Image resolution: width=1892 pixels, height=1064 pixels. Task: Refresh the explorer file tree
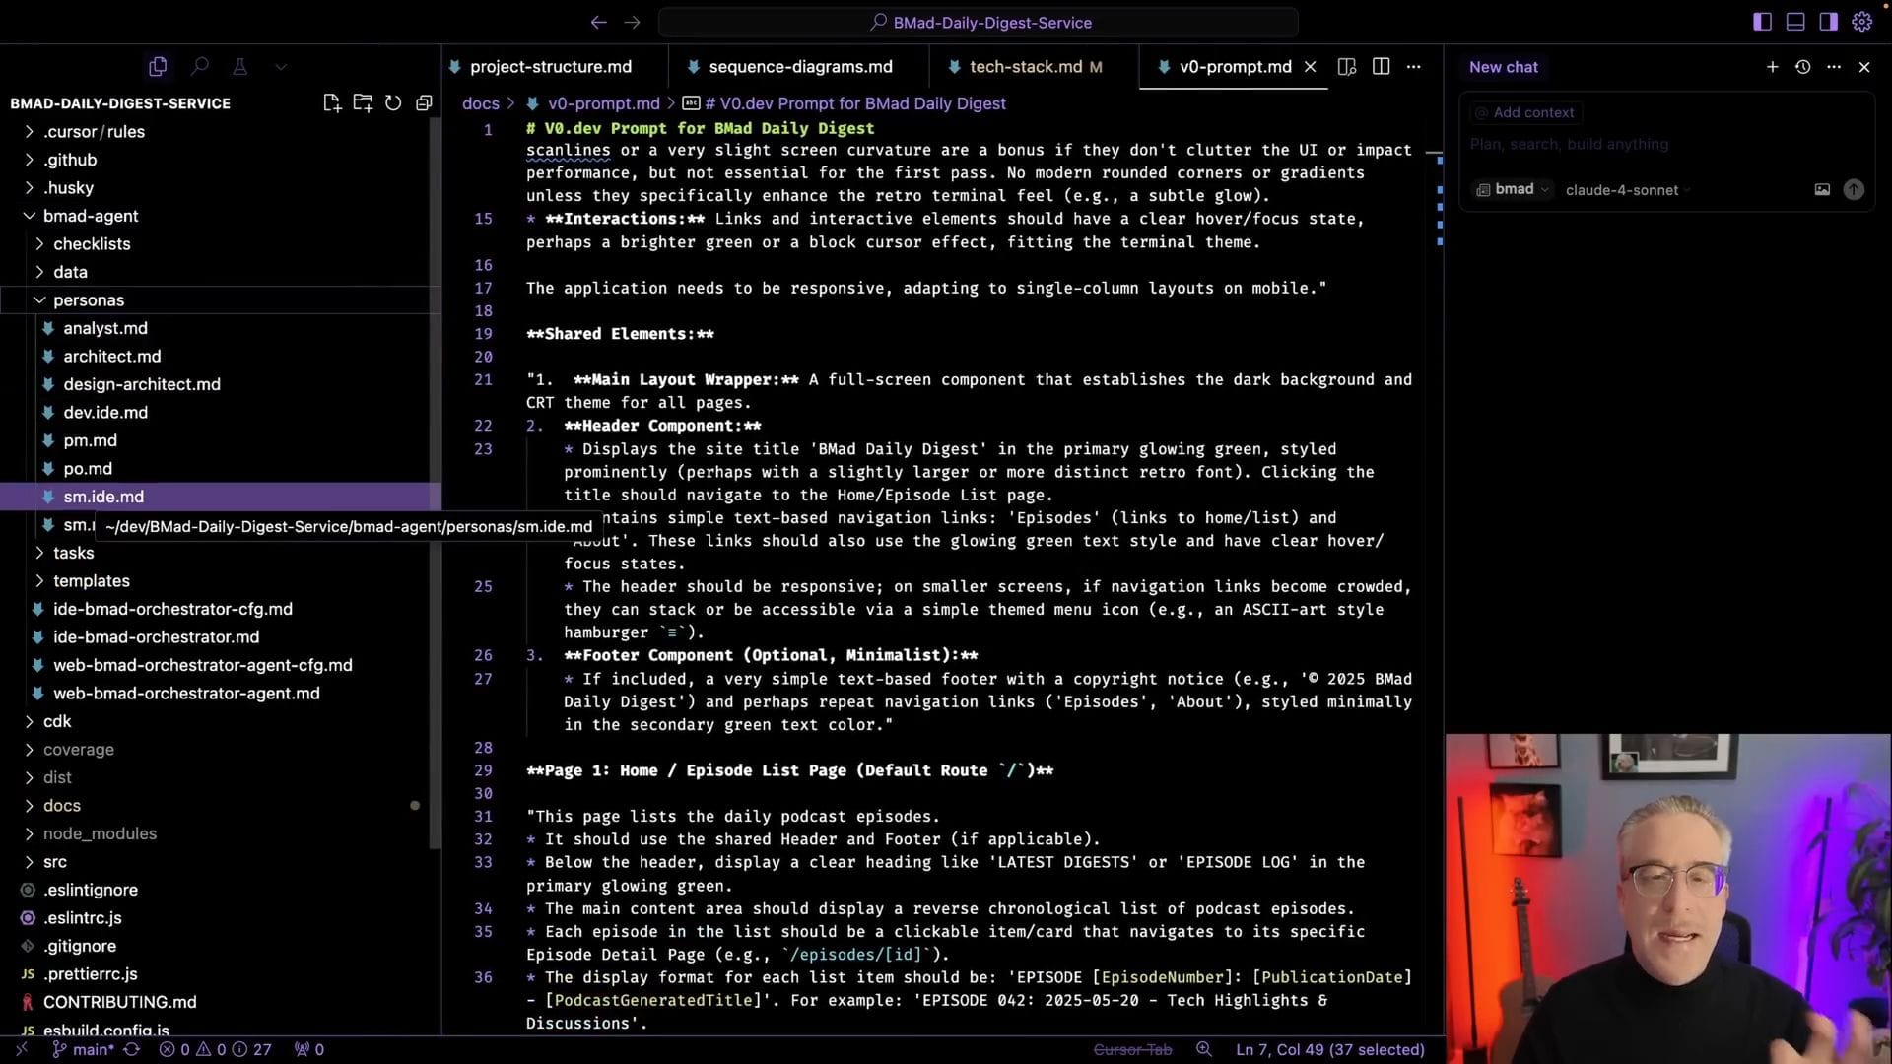[393, 103]
